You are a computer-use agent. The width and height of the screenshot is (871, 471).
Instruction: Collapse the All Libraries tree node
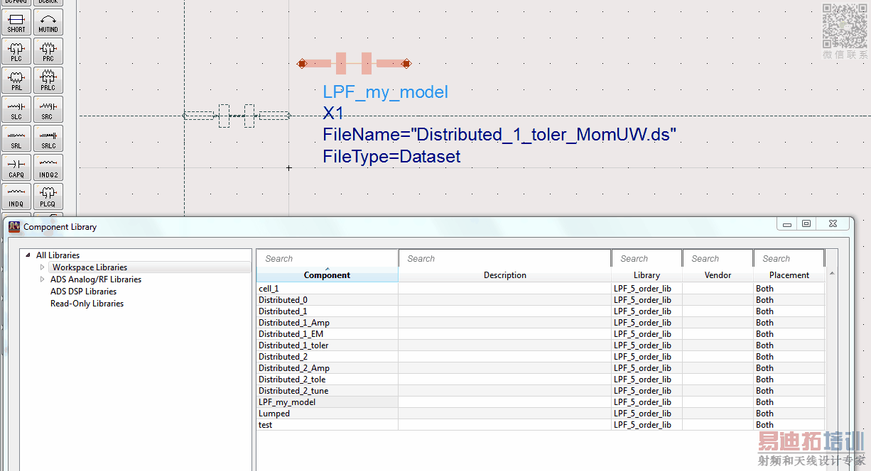coord(28,255)
